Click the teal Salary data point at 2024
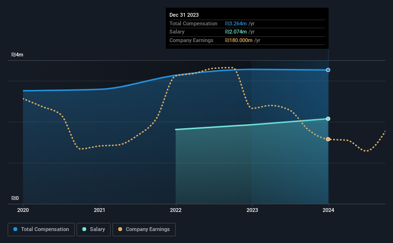The height and width of the screenshot is (243, 393). 328,119
